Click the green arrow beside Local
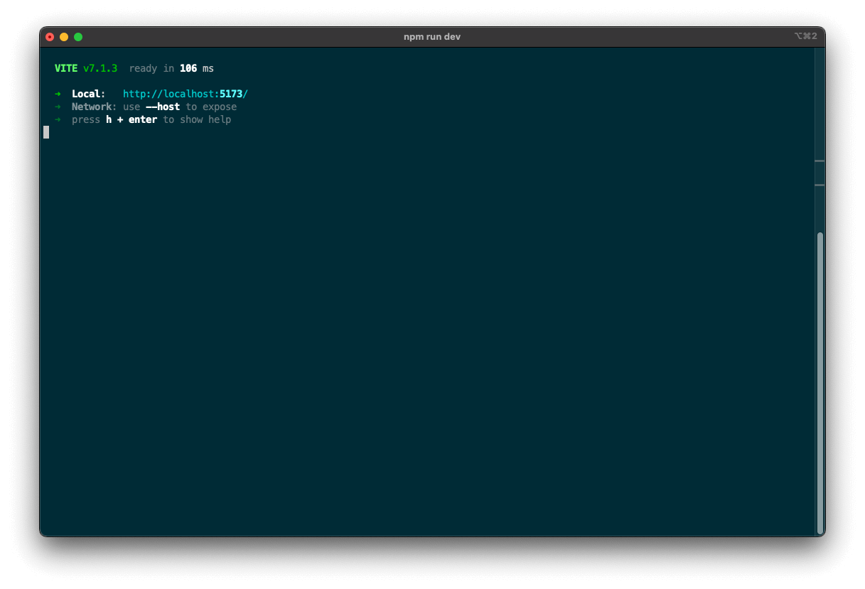865x589 pixels. click(58, 94)
